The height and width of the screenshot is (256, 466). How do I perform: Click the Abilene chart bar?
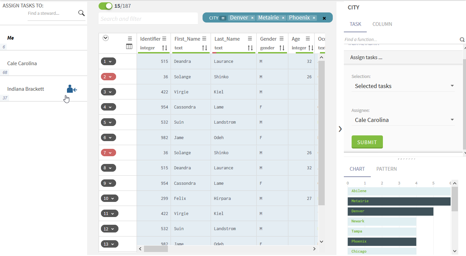tap(399, 191)
